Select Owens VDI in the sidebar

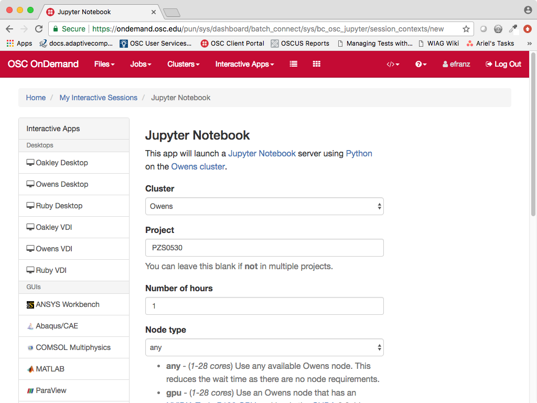click(74, 249)
